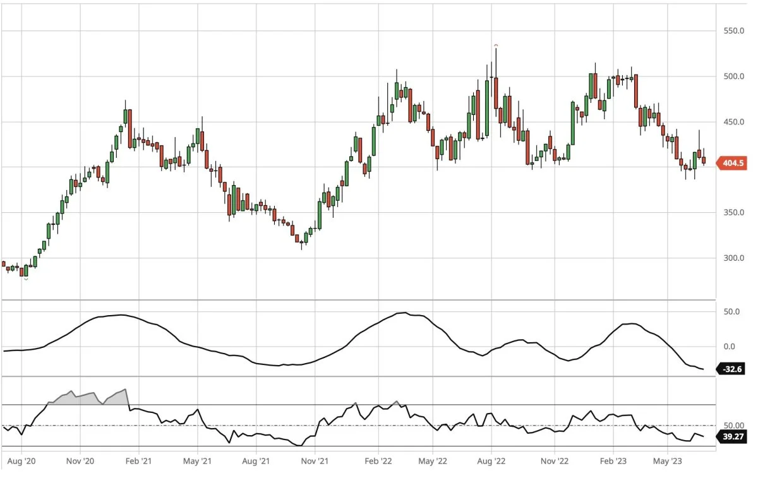The image size is (758, 478).
Task: Select the May '21 date label
Action: click(197, 461)
